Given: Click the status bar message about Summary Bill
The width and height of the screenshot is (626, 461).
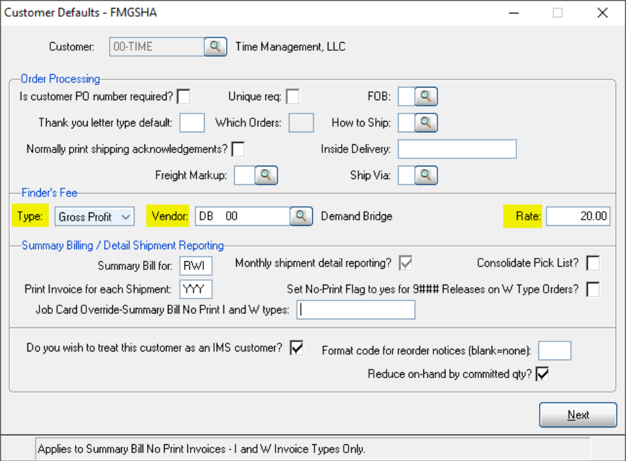Looking at the screenshot, I should [201, 449].
